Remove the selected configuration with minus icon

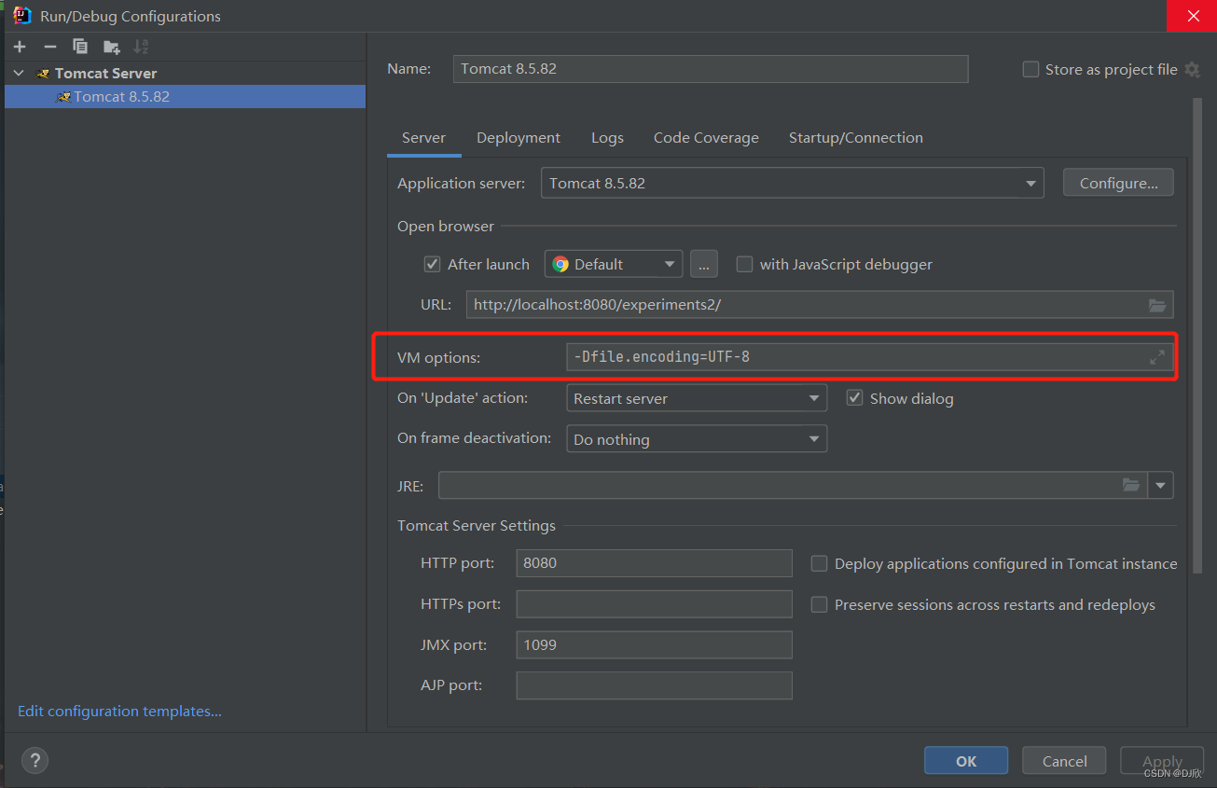click(50, 47)
